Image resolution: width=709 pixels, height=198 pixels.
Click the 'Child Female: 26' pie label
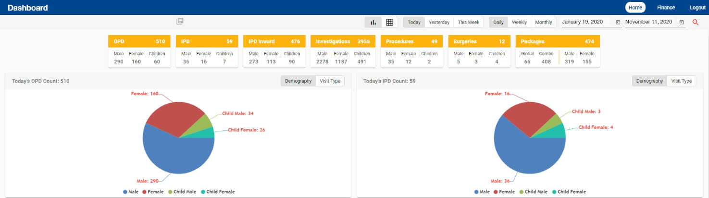(x=247, y=130)
